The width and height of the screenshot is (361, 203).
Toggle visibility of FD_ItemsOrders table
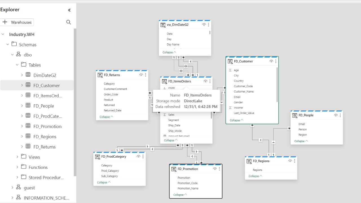[205, 81]
